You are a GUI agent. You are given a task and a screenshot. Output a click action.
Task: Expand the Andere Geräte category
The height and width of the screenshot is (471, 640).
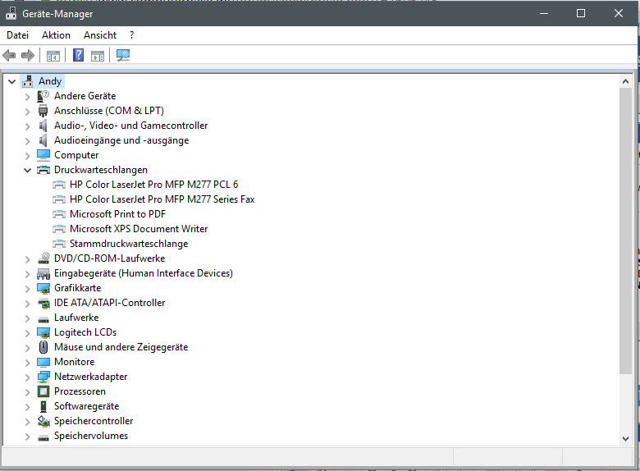coord(27,97)
